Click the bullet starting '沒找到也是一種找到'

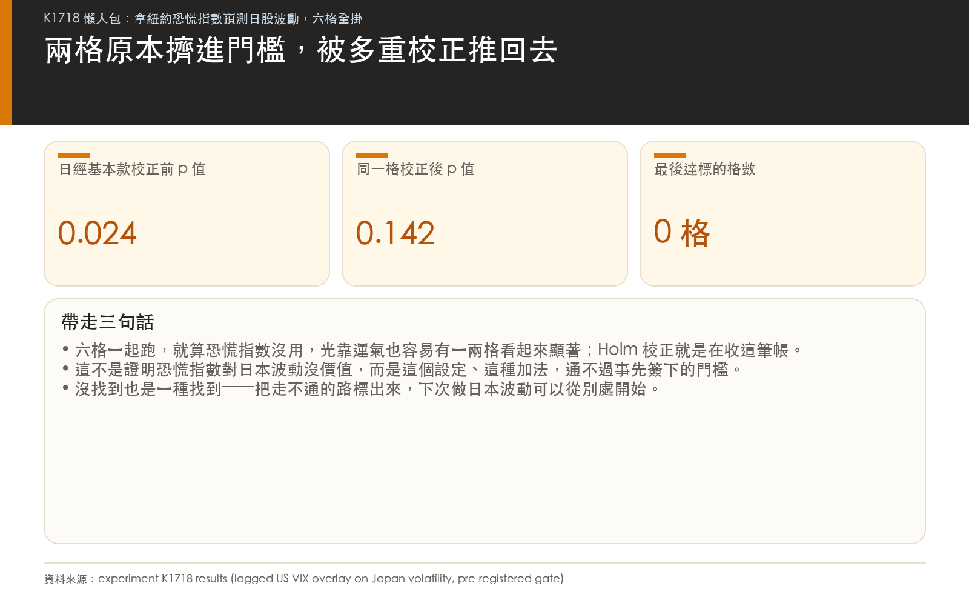(x=361, y=389)
